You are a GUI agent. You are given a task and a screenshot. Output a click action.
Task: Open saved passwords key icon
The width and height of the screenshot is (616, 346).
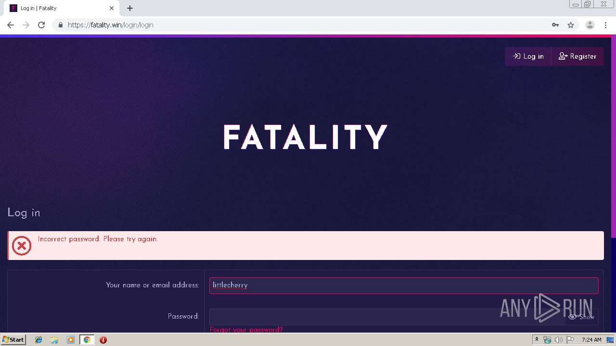pos(555,25)
